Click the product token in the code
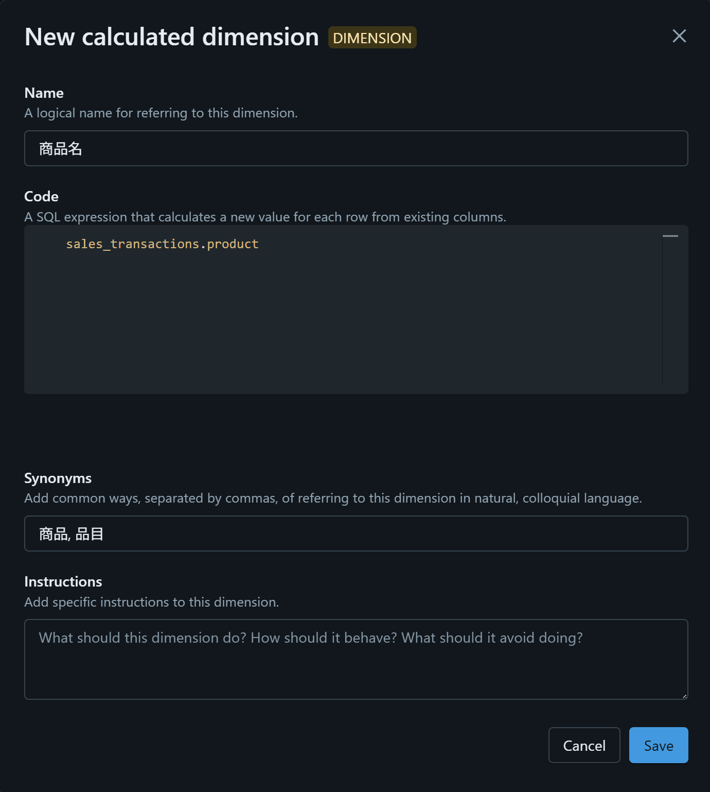This screenshot has width=710, height=792. [233, 244]
